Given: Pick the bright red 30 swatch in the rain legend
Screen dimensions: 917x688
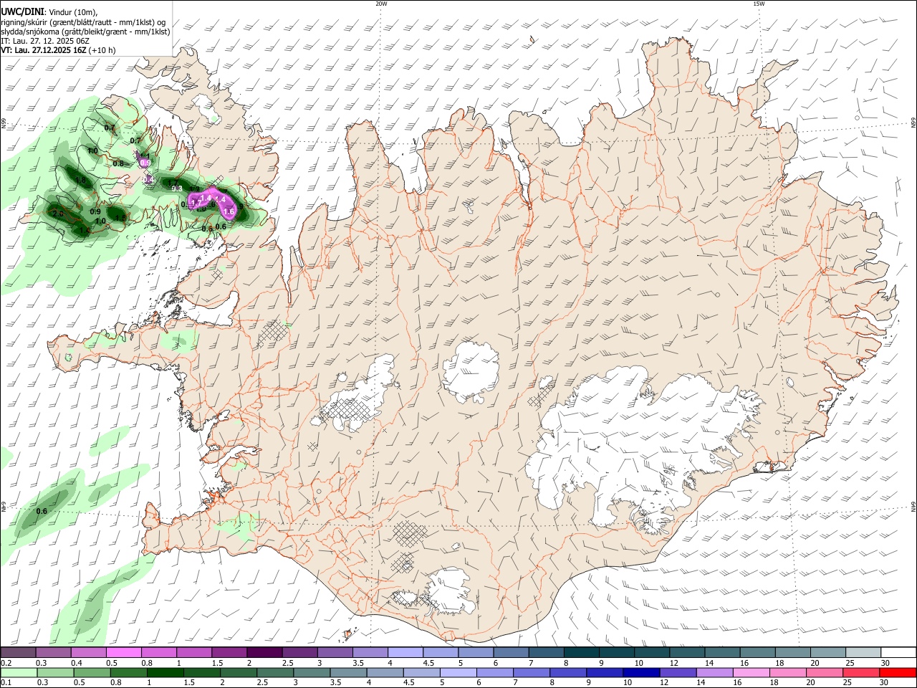Looking at the screenshot, I should 898,672.
